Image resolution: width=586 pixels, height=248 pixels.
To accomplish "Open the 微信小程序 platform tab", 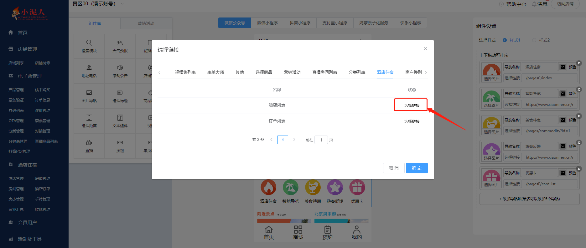I will [267, 23].
